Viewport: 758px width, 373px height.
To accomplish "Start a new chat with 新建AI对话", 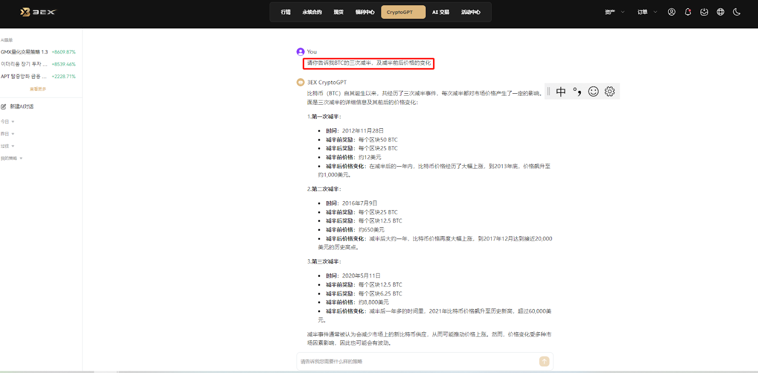I will pyautogui.click(x=21, y=107).
